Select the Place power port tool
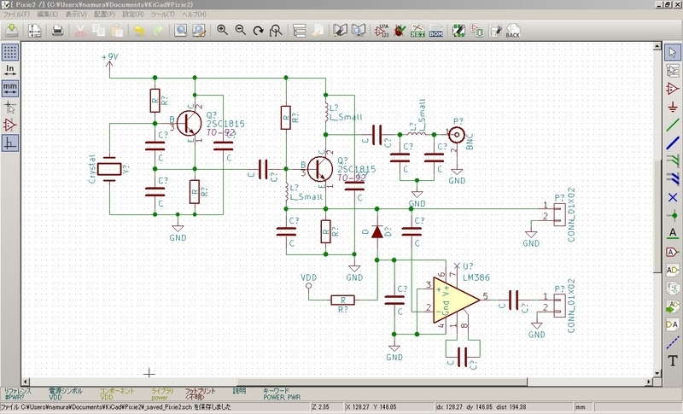Image resolution: width=683 pixels, height=414 pixels. (673, 106)
